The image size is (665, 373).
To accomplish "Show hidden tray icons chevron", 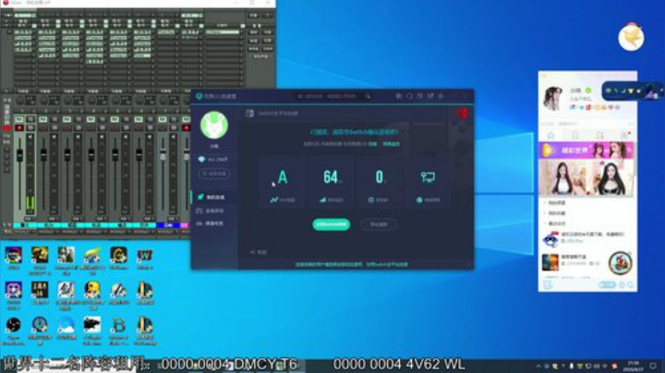I will coord(538,366).
